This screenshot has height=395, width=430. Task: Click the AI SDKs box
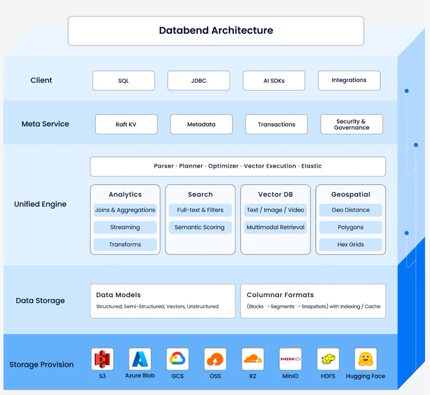274,81
